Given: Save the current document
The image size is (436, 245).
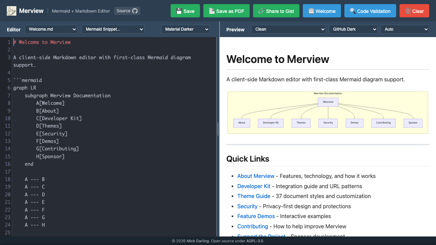Looking at the screenshot, I should (185, 11).
